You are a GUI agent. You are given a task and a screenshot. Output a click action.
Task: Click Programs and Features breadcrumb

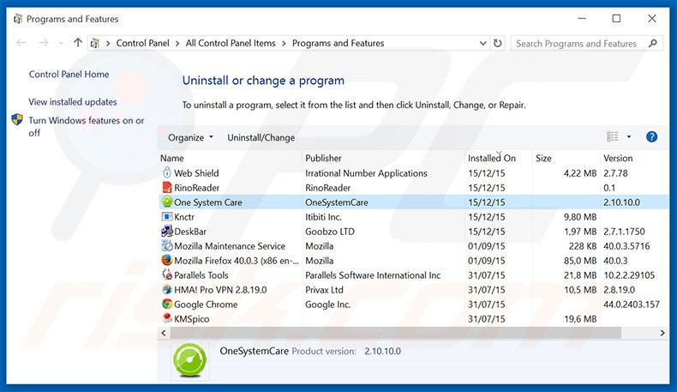(x=338, y=43)
